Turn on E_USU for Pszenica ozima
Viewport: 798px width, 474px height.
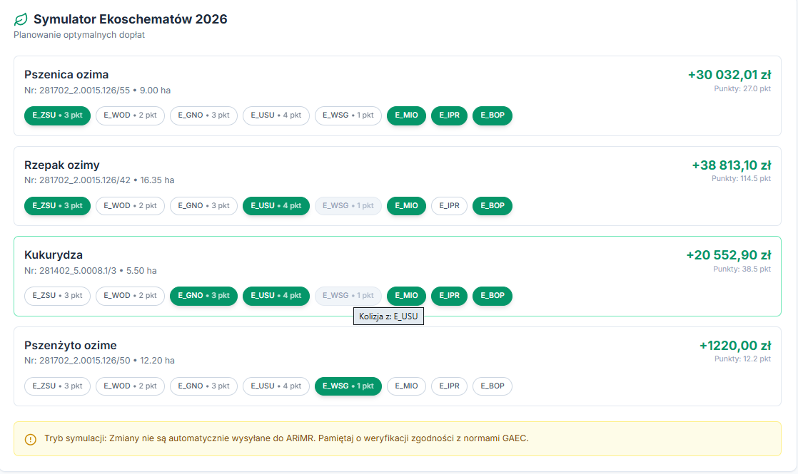(x=276, y=115)
